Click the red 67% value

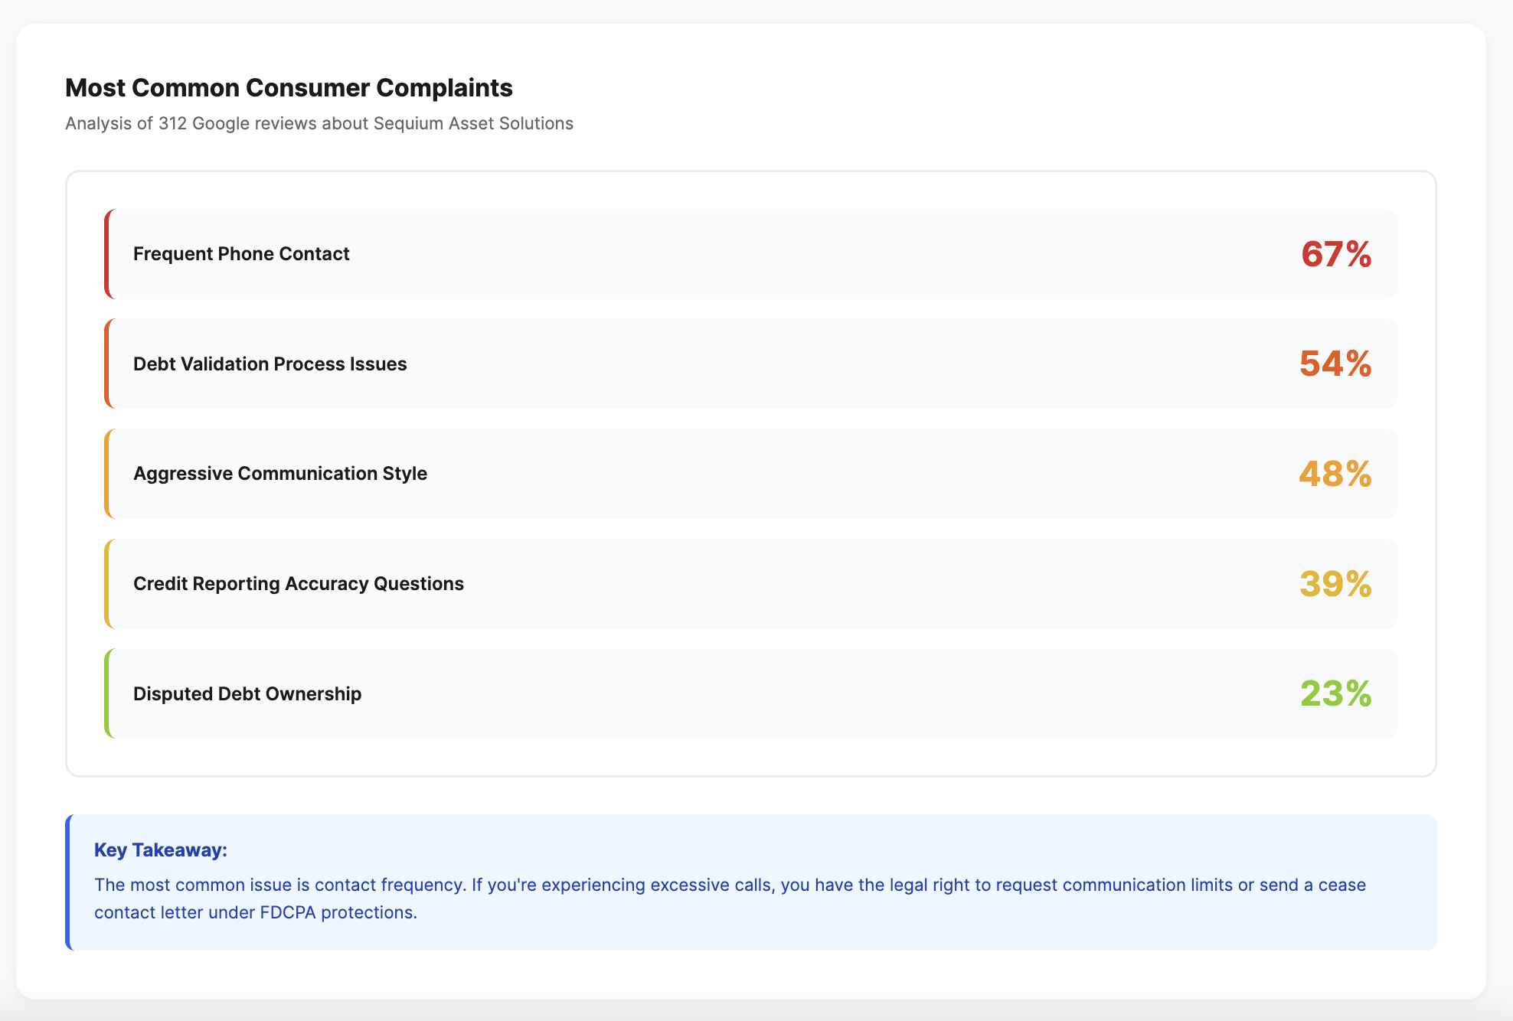point(1336,254)
